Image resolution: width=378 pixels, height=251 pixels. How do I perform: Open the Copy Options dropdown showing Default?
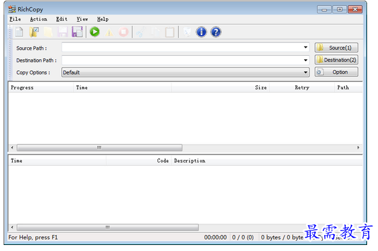coord(307,73)
